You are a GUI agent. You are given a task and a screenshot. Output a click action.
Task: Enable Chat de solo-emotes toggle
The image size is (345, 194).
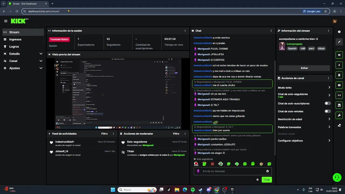pyautogui.click(x=327, y=111)
